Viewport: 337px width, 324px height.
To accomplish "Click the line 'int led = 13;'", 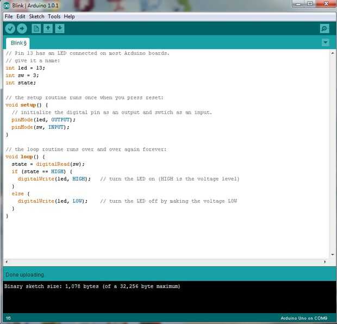I will click(x=26, y=68).
